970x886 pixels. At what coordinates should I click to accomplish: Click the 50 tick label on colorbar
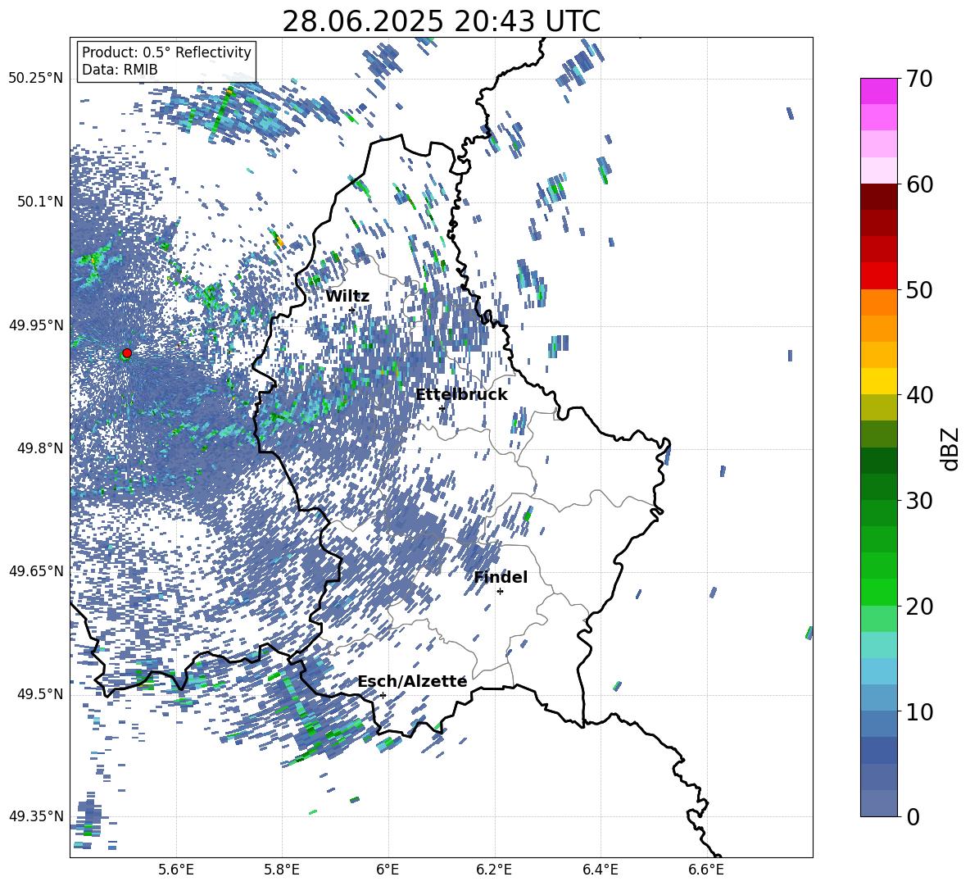(919, 289)
